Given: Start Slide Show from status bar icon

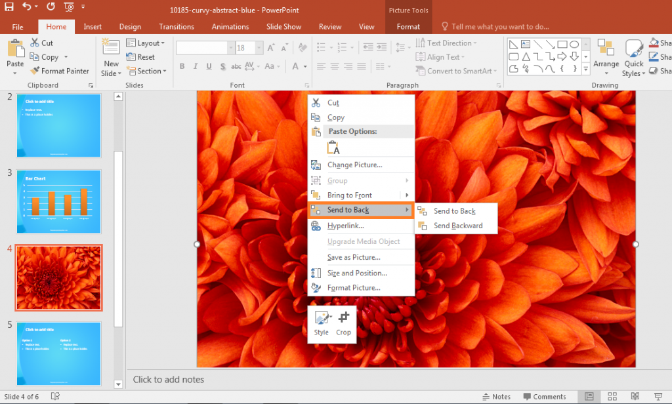Looking at the screenshot, I should [658, 396].
